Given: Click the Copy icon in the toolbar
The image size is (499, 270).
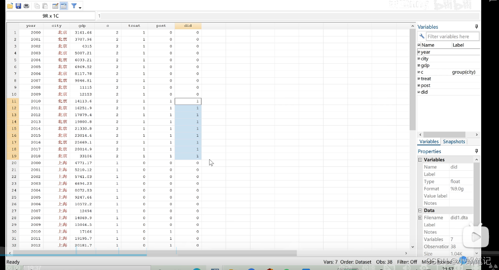Looking at the screenshot, I should tap(37, 6).
